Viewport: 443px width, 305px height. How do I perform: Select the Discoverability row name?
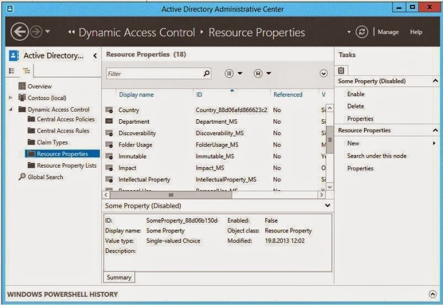[x=137, y=133]
